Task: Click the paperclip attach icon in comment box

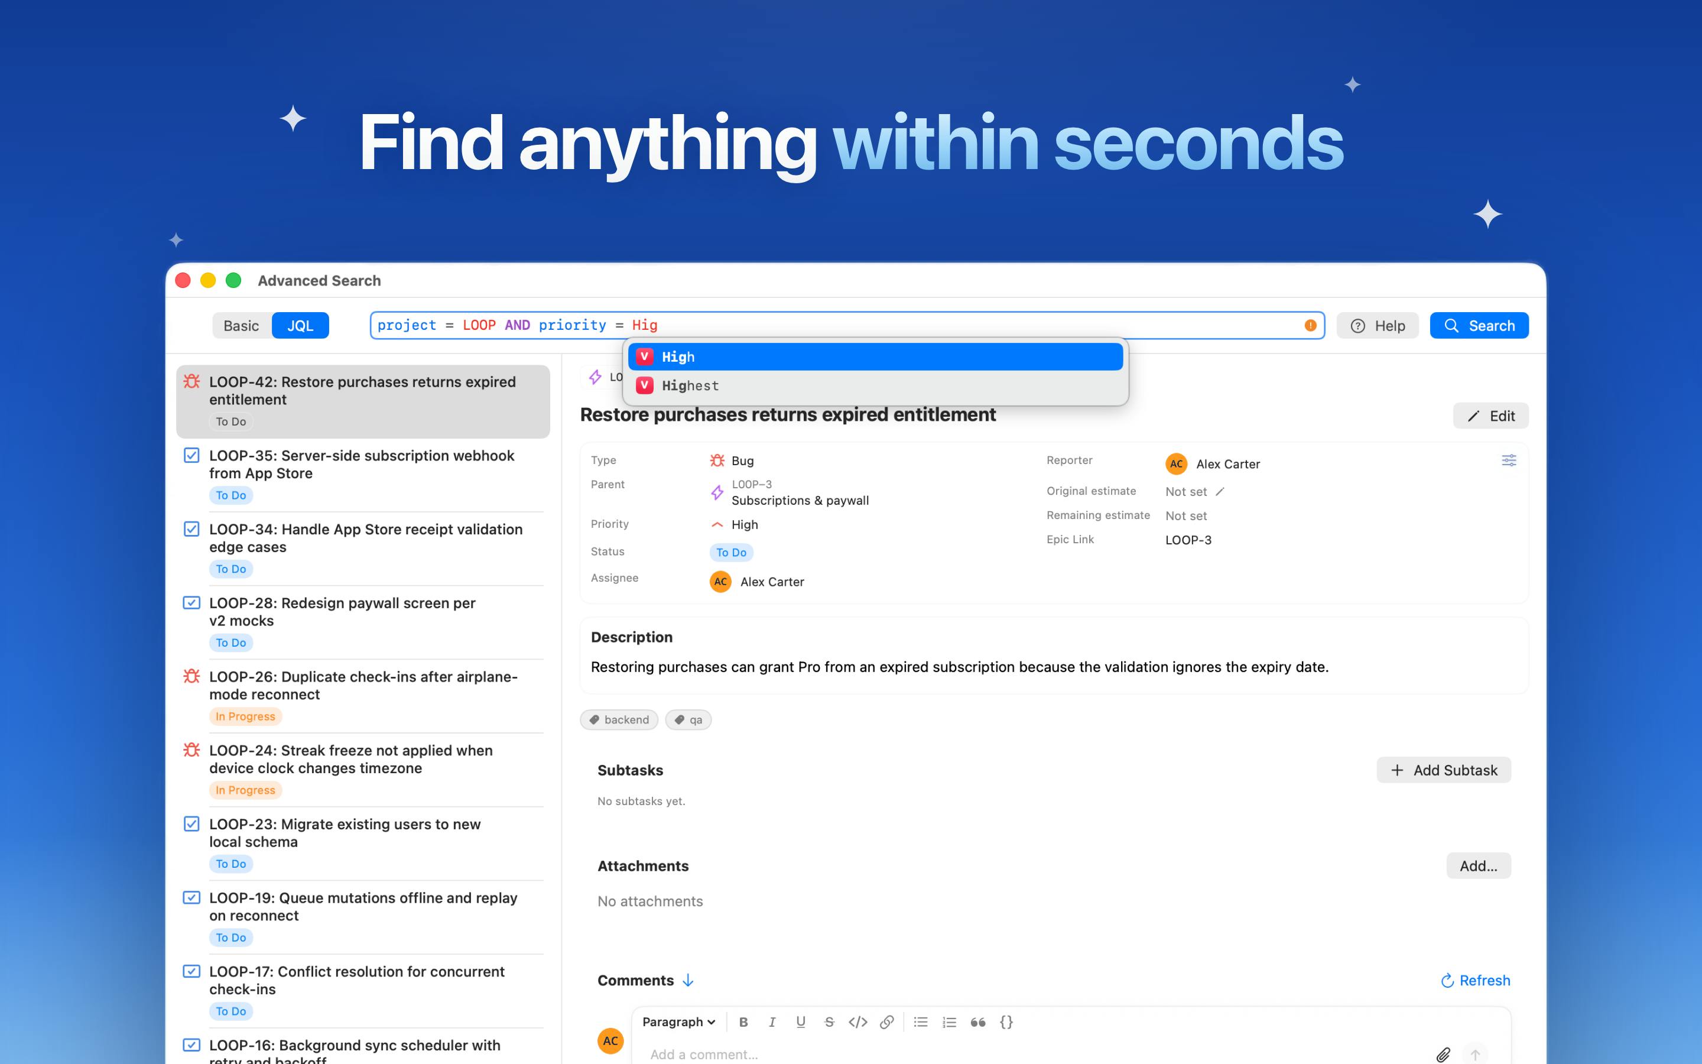Action: 1443,1054
